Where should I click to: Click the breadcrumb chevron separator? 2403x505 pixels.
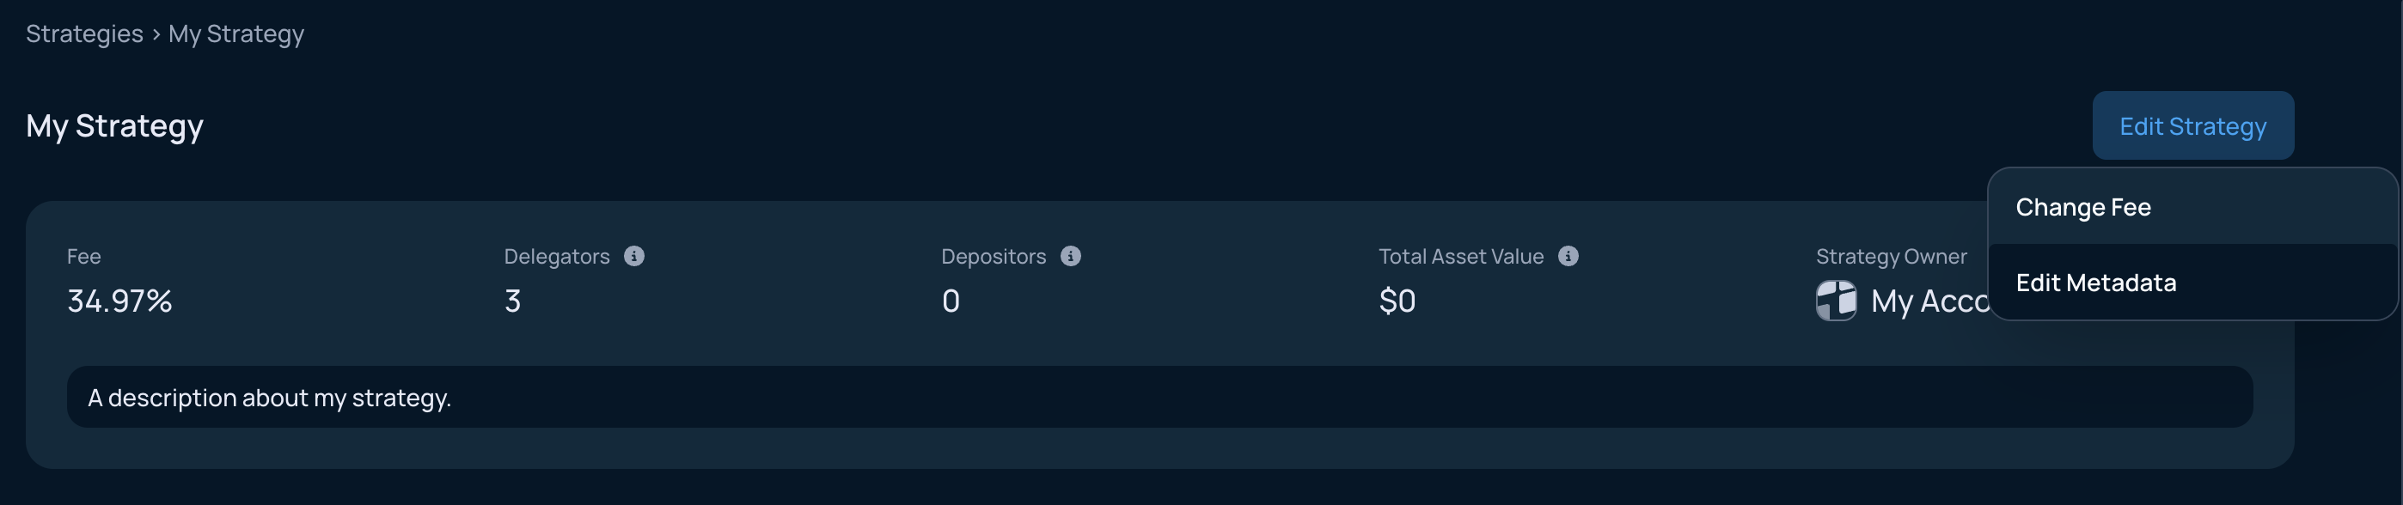[156, 34]
